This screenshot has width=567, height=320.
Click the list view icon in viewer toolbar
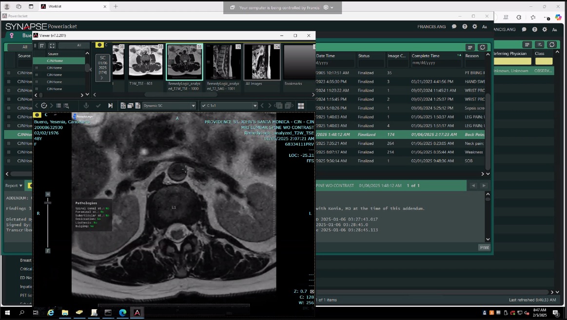tap(59, 106)
